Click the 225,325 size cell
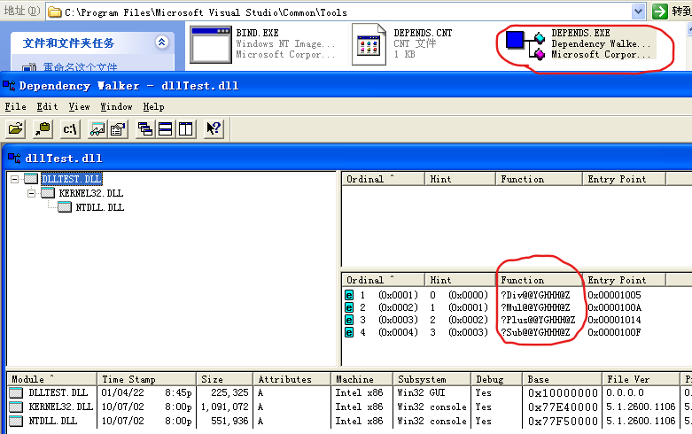Screen dimensions: 692x434 click(x=229, y=392)
